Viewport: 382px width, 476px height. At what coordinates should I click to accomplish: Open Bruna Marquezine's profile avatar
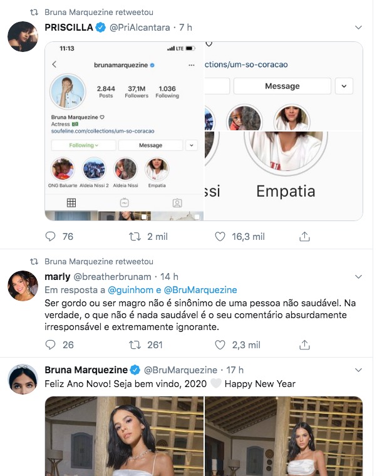click(23, 378)
